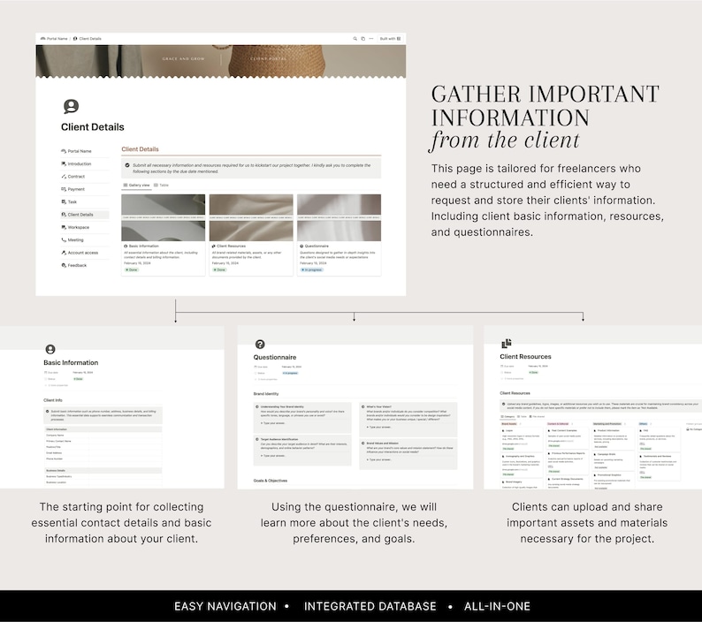
Task: Click Questionnaire card title in gallery
Action: coord(317,247)
